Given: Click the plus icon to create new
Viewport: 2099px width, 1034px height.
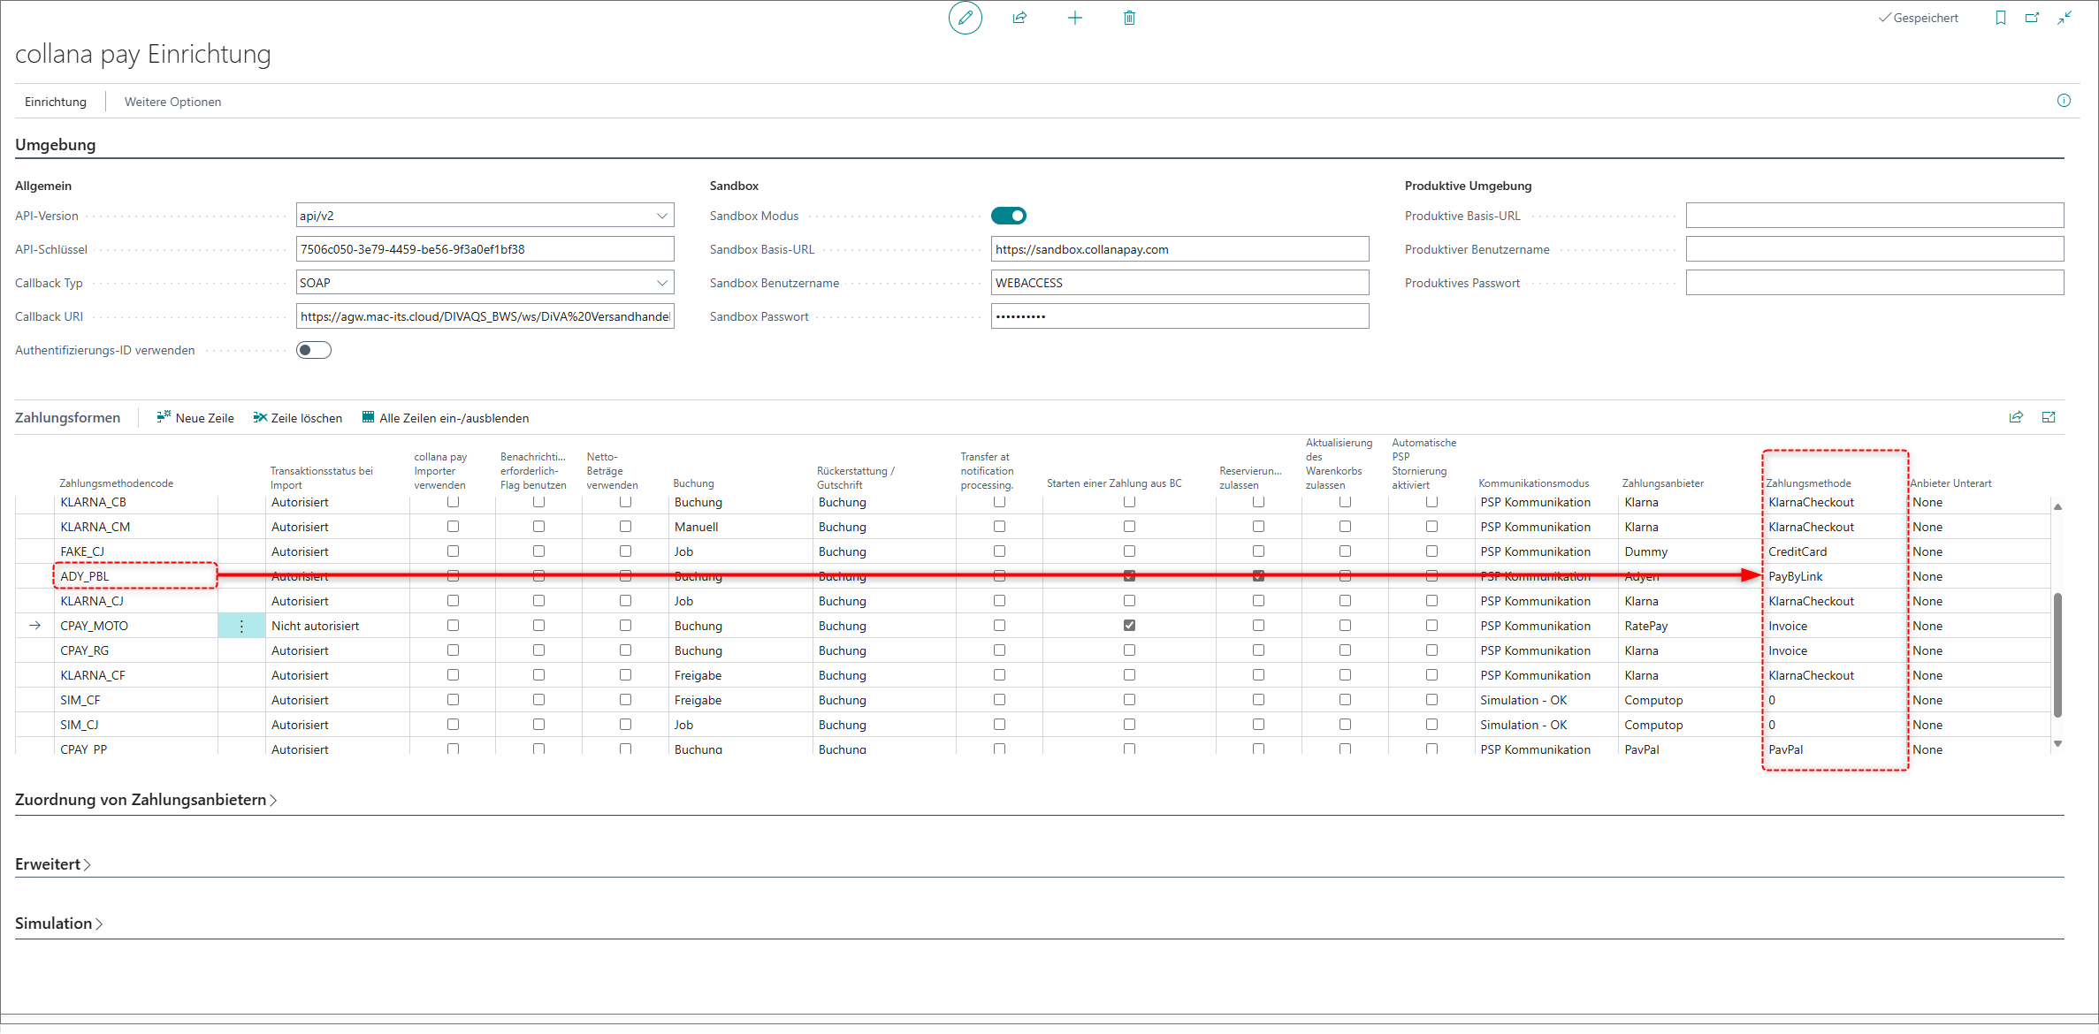Looking at the screenshot, I should coord(1074,18).
